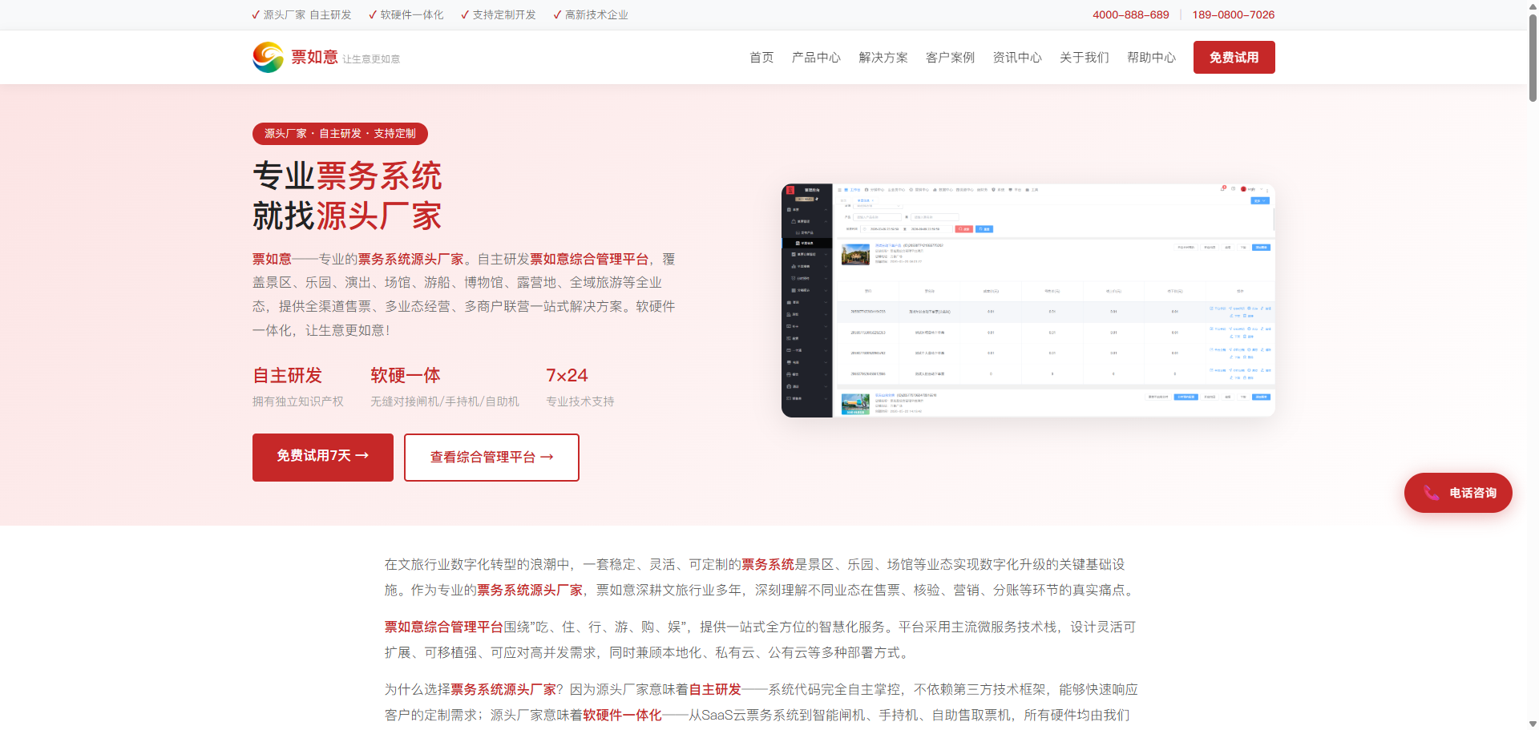
Task: Click the 7×24 feature heading
Action: (x=567, y=375)
